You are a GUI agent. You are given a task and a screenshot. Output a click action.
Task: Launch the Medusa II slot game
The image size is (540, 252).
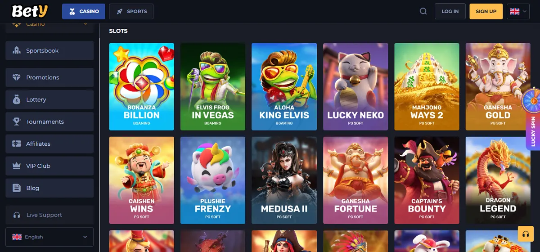tap(284, 180)
